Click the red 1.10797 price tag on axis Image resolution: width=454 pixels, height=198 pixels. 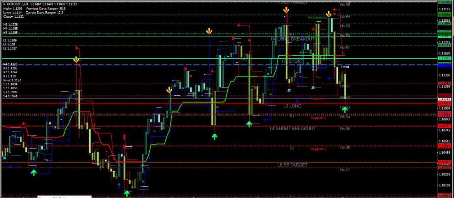444,126
